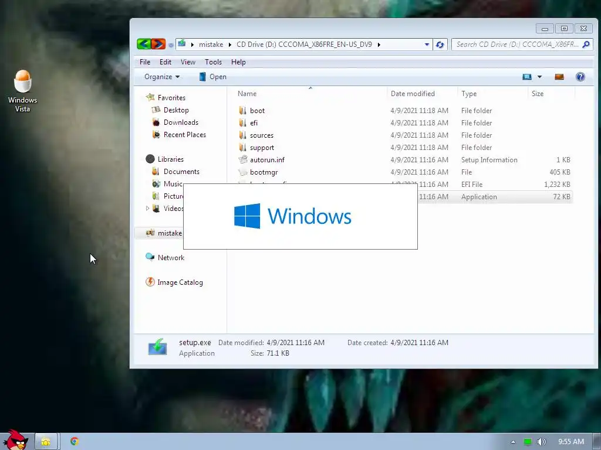The image size is (601, 450).
Task: Open the View menu
Action: 188,62
